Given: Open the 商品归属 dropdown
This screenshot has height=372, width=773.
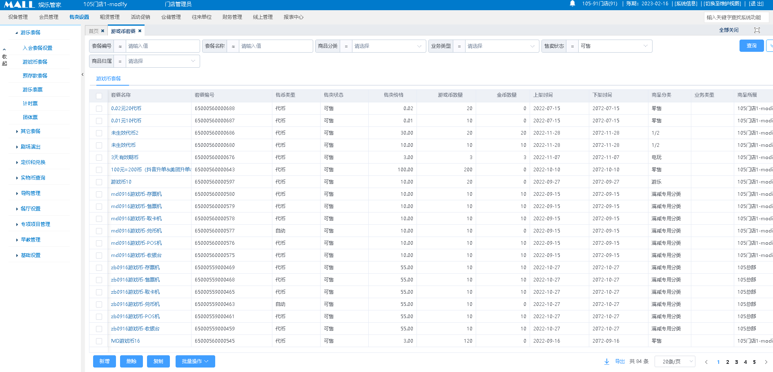Looking at the screenshot, I should pos(163,61).
